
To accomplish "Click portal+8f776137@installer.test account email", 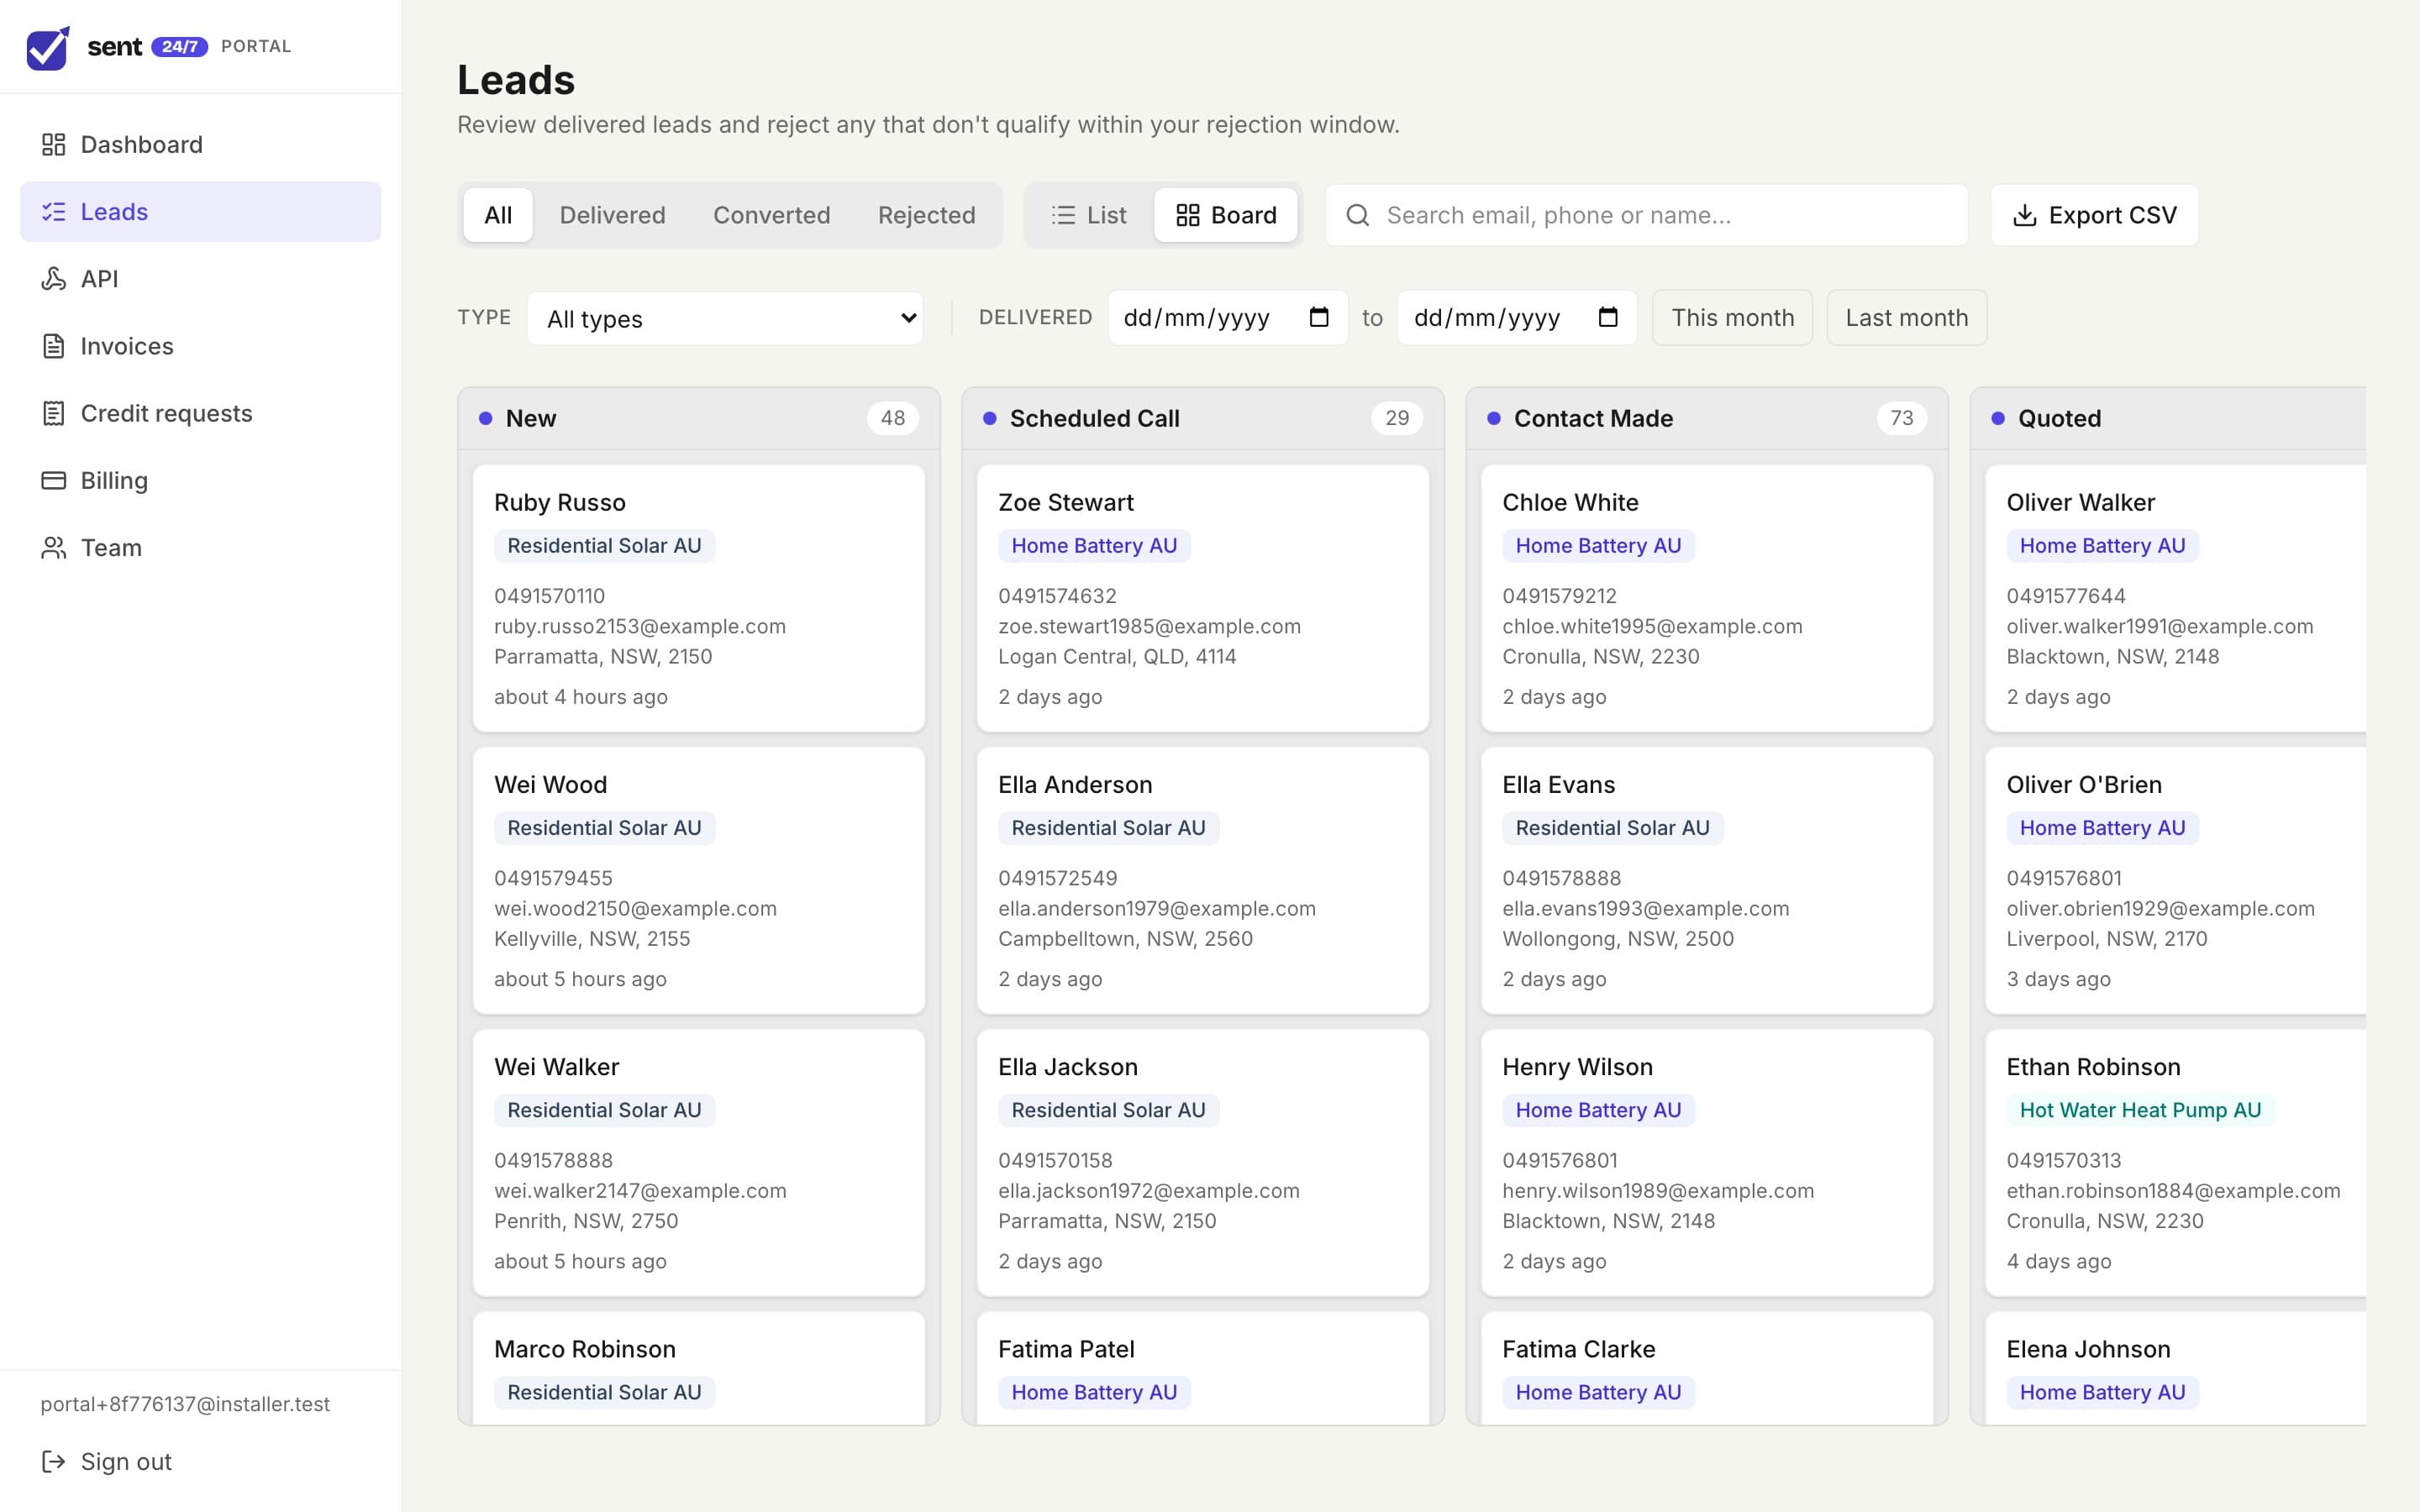I will 185,1404.
